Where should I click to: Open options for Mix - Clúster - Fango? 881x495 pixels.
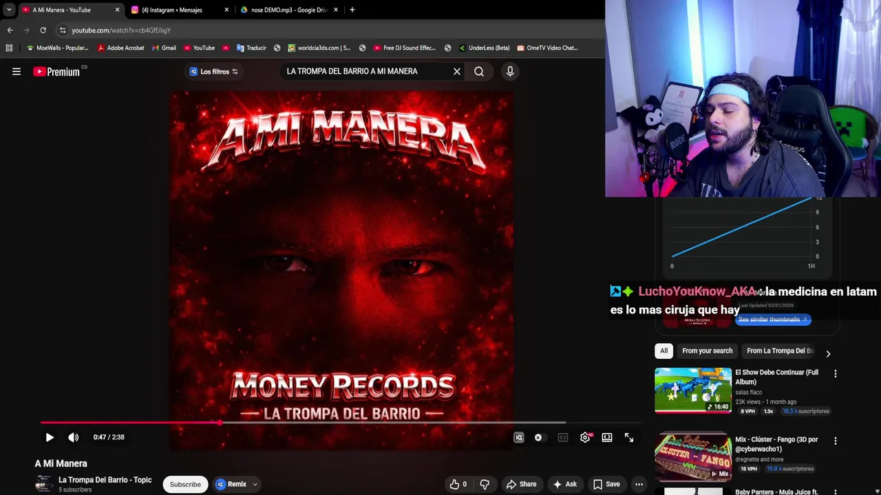(x=836, y=441)
